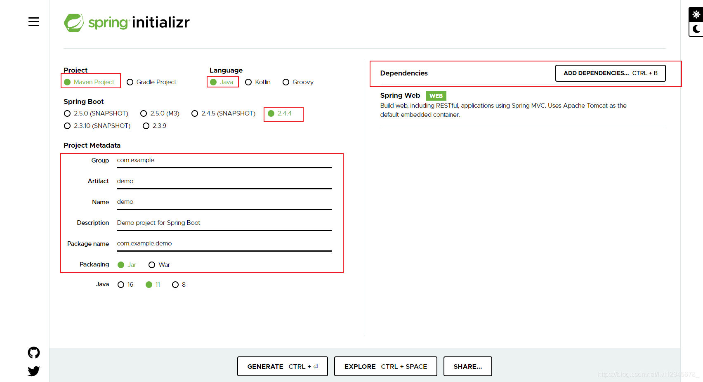Select Spring Boot 2.3.9
Image resolution: width=703 pixels, height=382 pixels.
(x=155, y=126)
